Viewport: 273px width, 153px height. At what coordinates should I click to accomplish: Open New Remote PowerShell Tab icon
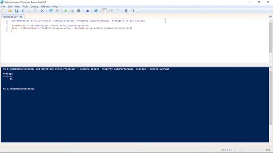[87, 11]
